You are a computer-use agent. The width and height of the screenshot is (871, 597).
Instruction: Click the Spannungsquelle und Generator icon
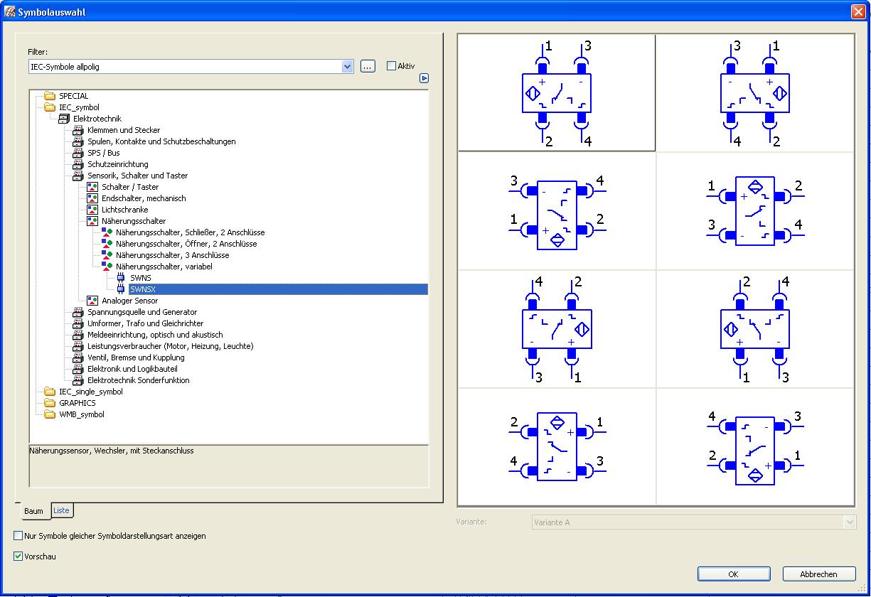(78, 312)
